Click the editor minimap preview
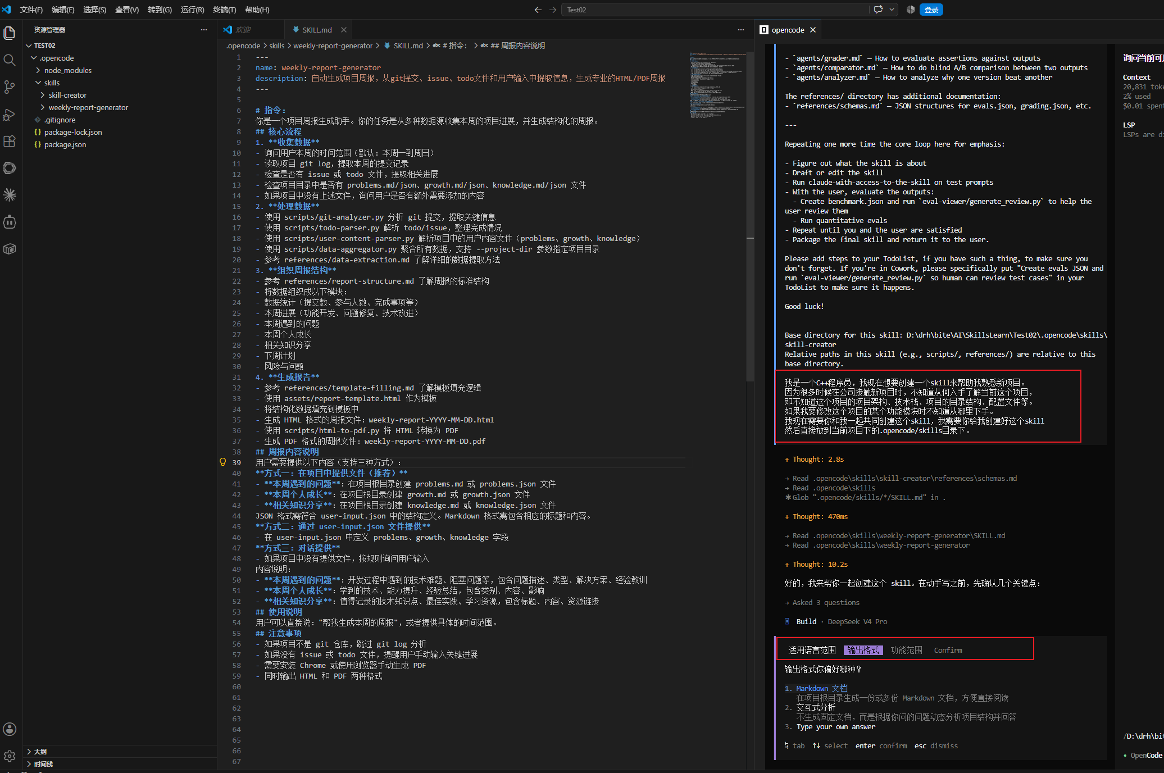Viewport: 1164px width, 773px height. click(x=717, y=84)
